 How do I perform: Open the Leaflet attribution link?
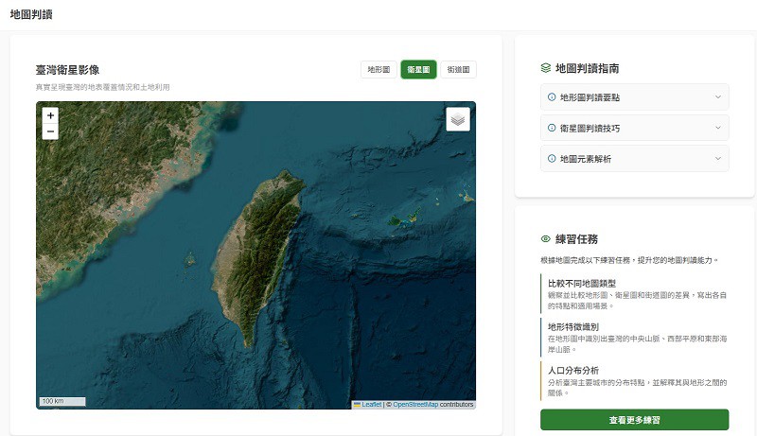371,405
